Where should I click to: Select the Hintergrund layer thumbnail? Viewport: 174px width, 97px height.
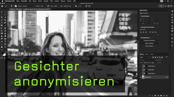tap(143, 77)
